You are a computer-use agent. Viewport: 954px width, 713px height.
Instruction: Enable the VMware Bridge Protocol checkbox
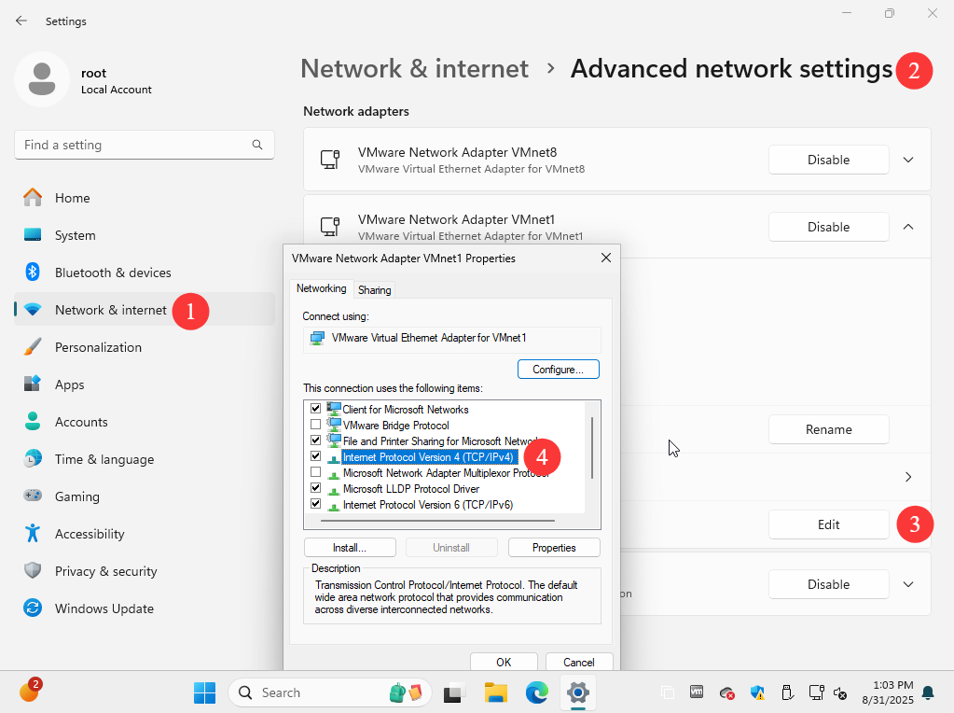[316, 425]
